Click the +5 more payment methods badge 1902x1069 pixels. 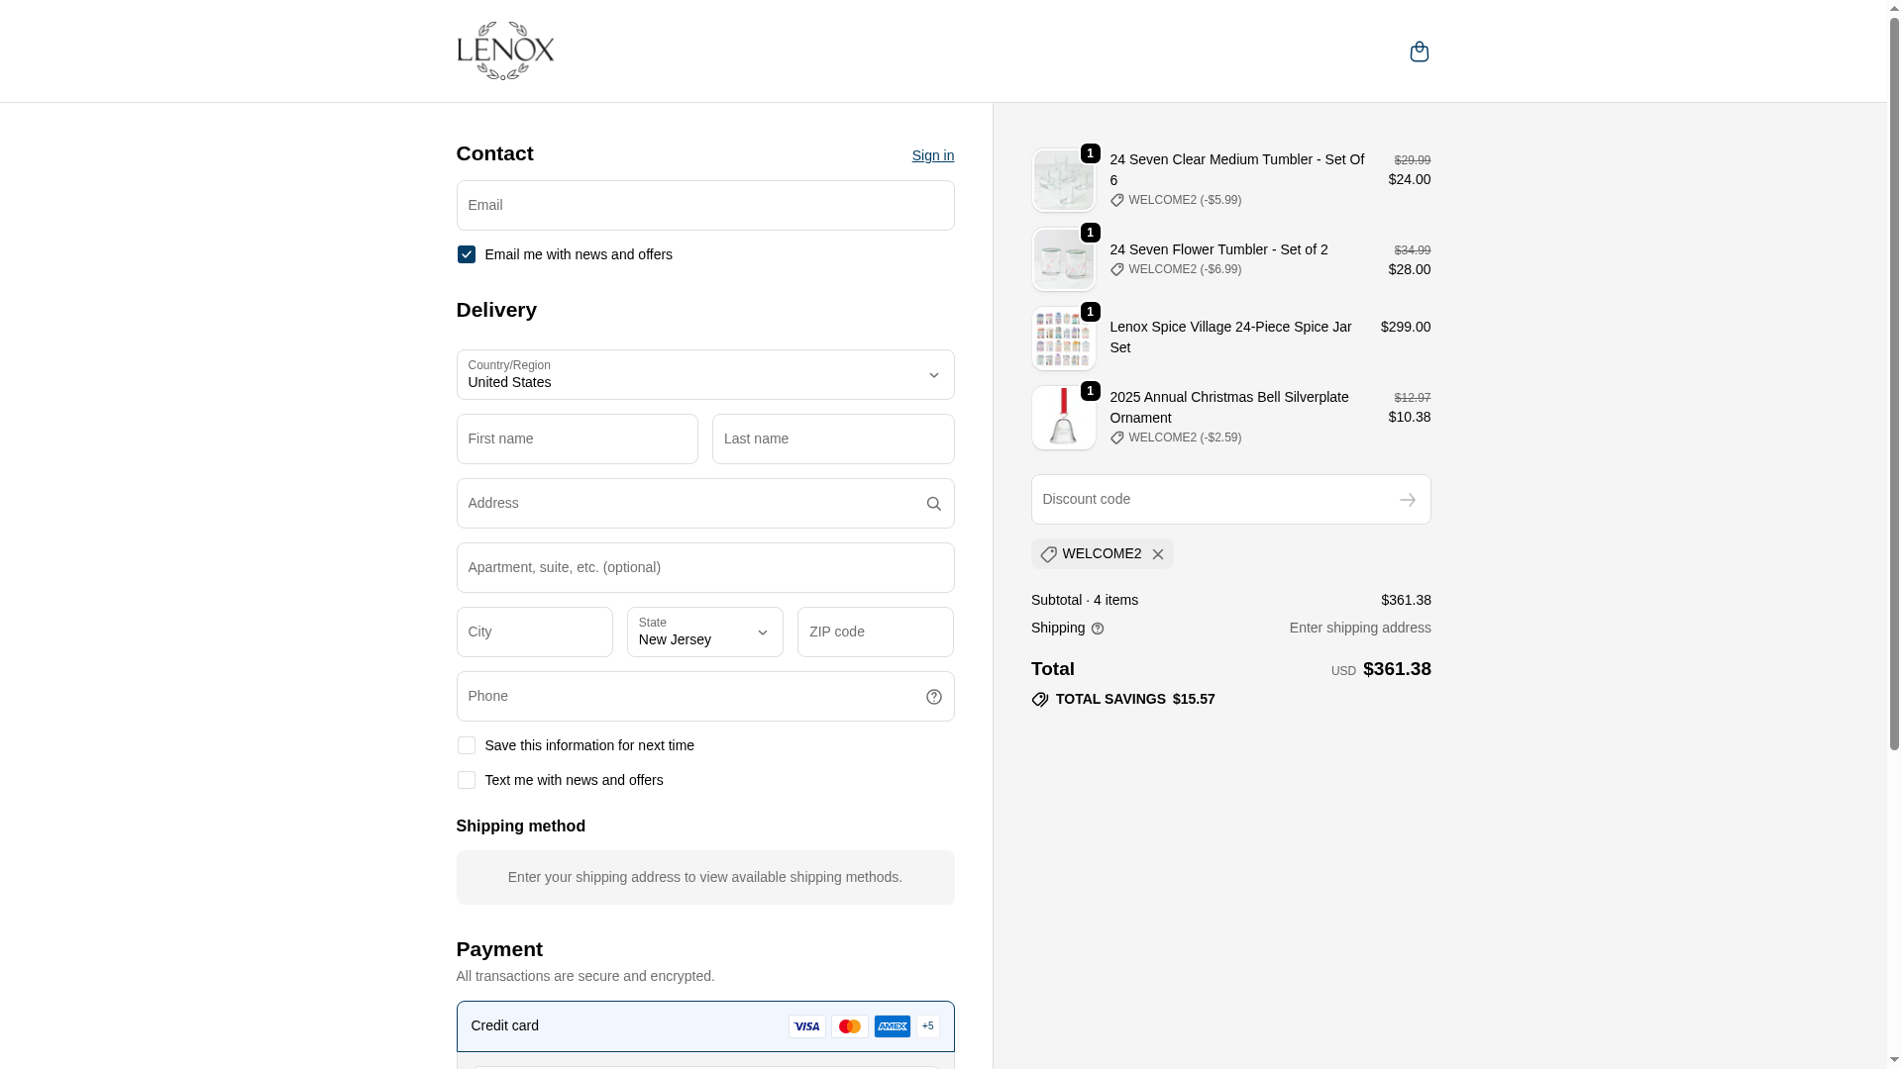pos(928,1026)
